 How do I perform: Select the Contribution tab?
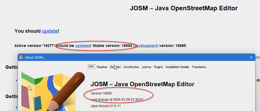[x=131, y=67]
